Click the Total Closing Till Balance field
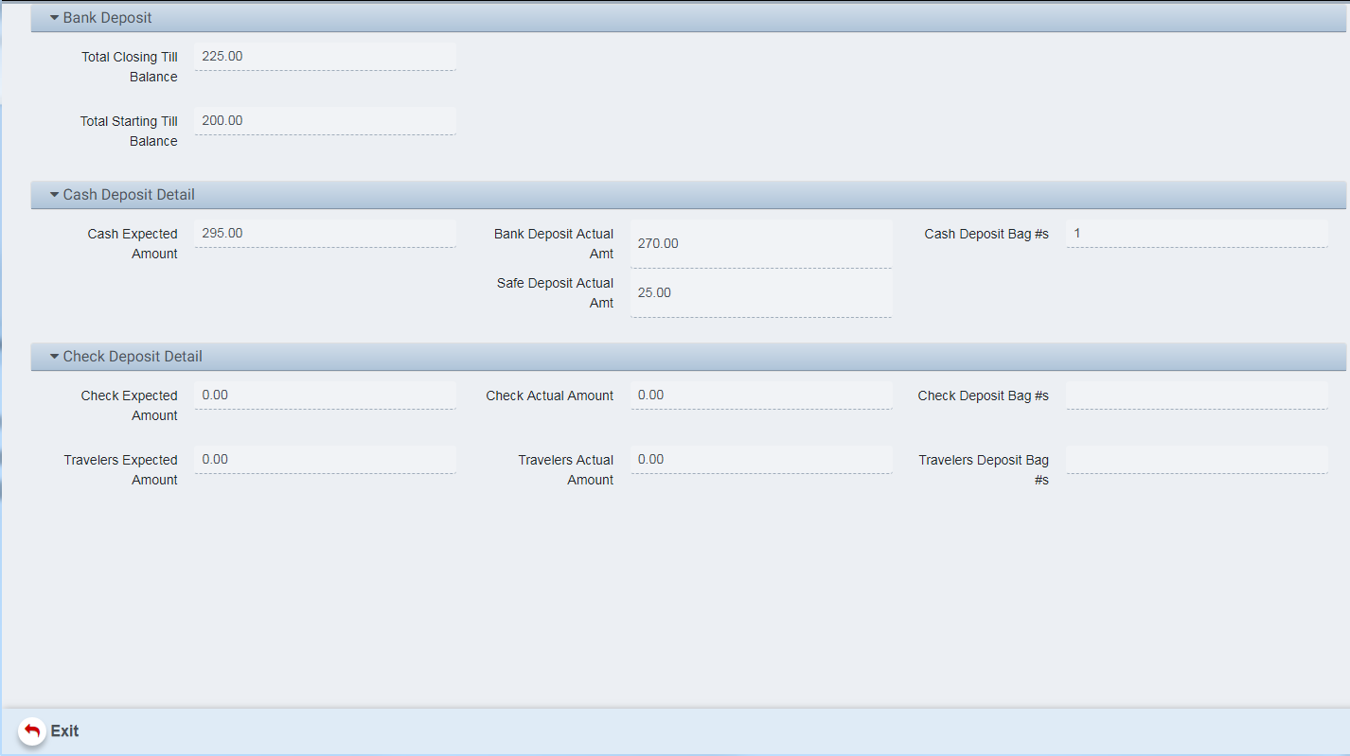Screen dimensions: 1350x756 click(325, 57)
